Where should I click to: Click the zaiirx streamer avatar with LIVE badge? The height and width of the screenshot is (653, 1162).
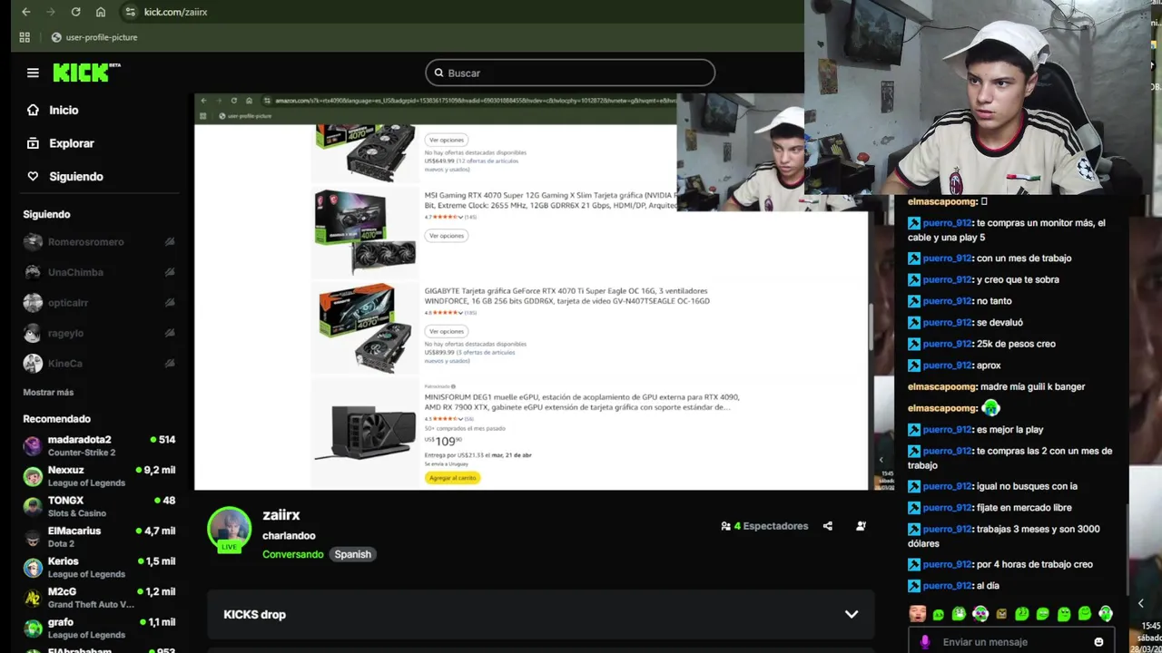(230, 530)
